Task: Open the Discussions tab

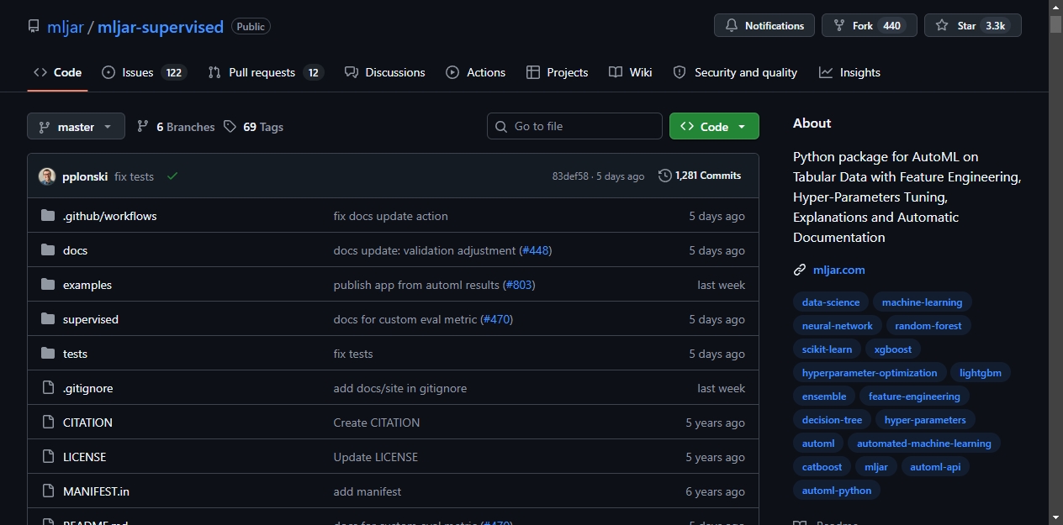Action: (x=385, y=72)
